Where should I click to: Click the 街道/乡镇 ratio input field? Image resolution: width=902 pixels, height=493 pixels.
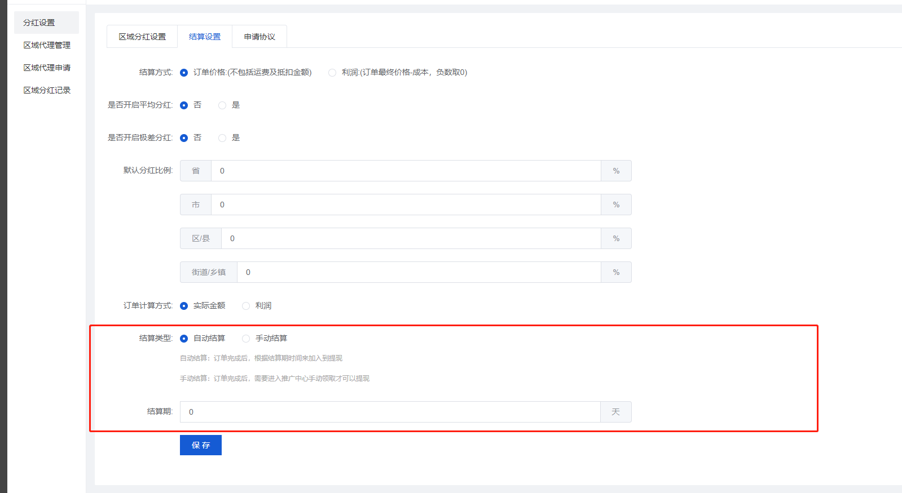(x=419, y=272)
